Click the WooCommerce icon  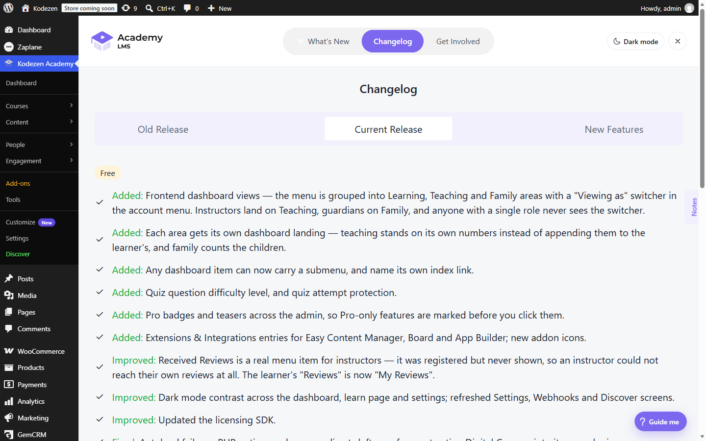tap(9, 351)
